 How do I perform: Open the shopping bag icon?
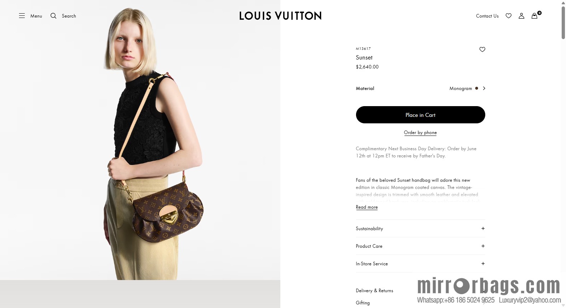(534, 16)
